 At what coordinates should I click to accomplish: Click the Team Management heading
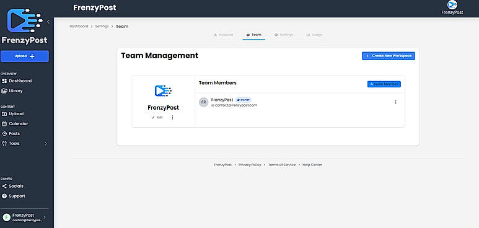(x=159, y=56)
